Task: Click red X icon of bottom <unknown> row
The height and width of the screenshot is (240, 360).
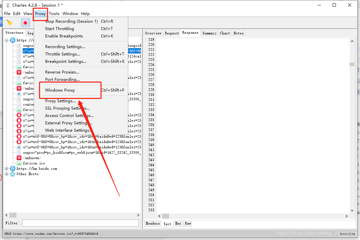Action: click(19, 158)
